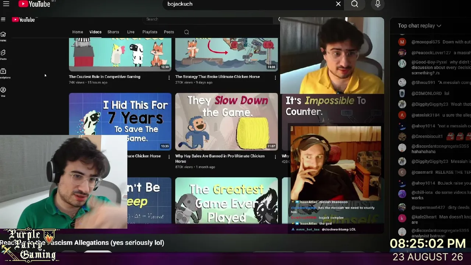
Task: Click the chat username @Shnoz591
Action: point(423,82)
